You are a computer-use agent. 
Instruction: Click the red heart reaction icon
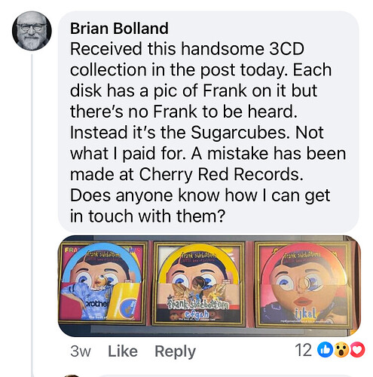357,350
